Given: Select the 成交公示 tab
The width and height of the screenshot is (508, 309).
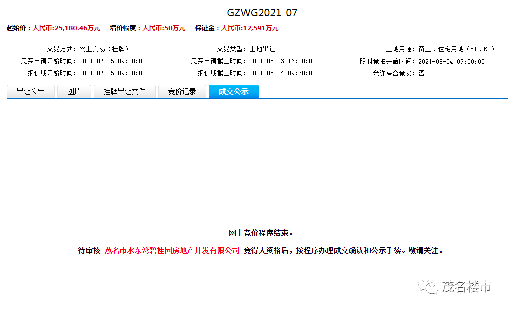Looking at the screenshot, I should pos(234,91).
